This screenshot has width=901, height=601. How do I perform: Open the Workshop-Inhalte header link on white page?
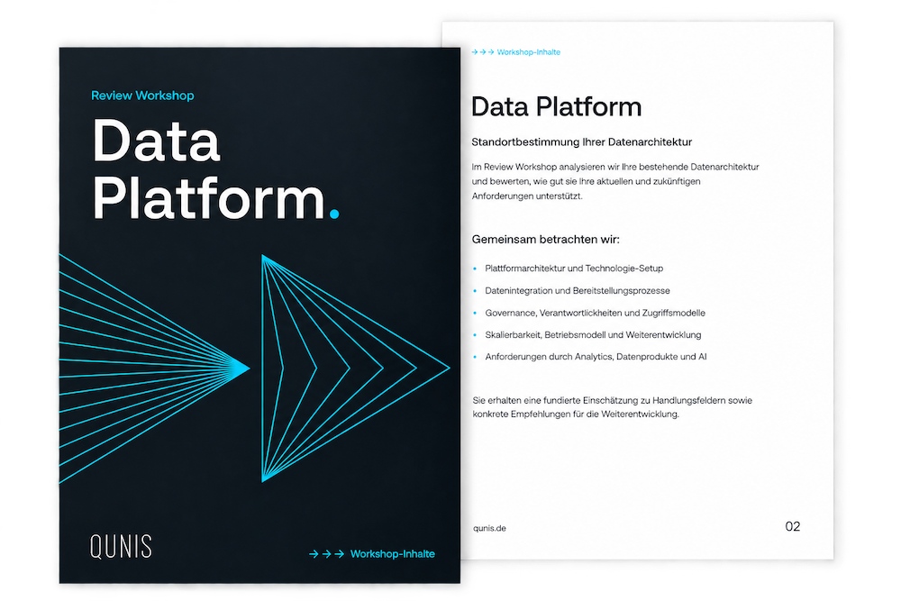coord(529,51)
